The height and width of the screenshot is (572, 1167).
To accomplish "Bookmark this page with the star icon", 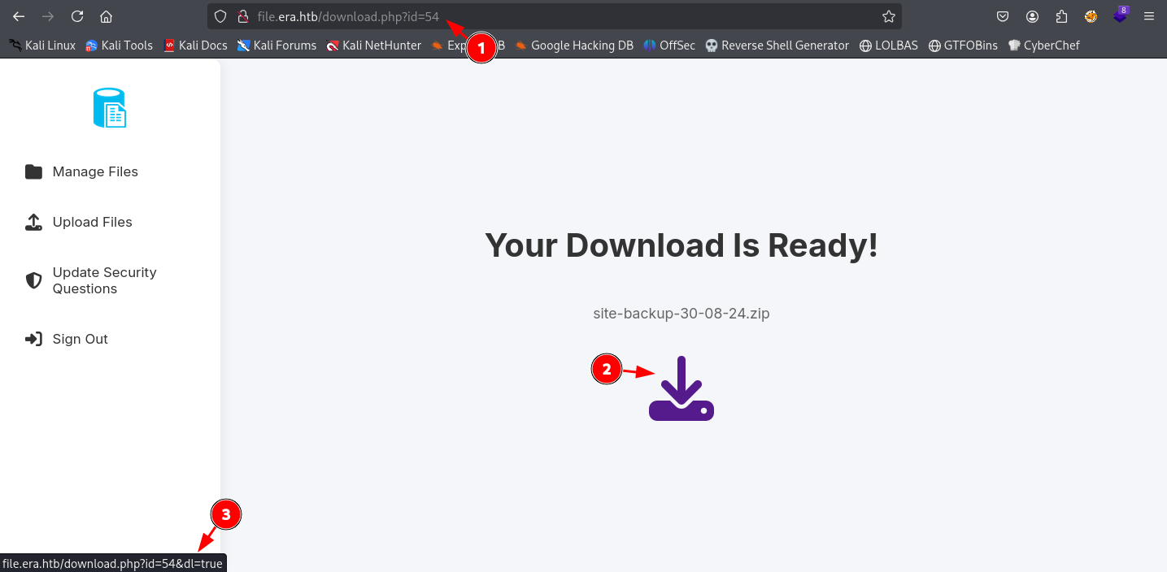I will (x=888, y=16).
